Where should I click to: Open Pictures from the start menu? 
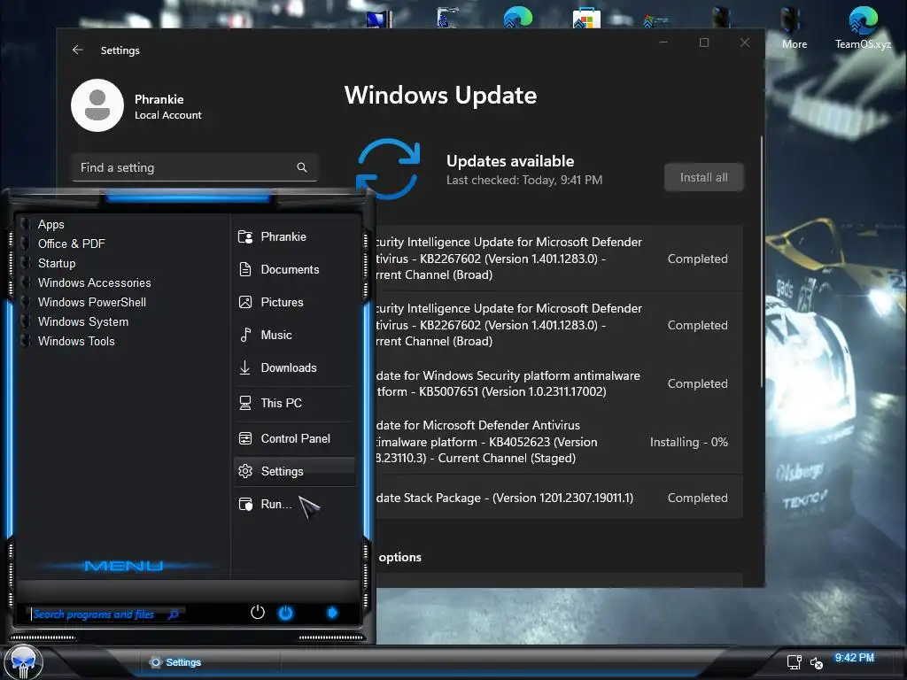tap(294, 303)
